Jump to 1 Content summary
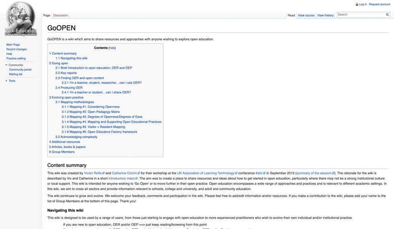Viewport: 394px width, 229px height. point(63,53)
